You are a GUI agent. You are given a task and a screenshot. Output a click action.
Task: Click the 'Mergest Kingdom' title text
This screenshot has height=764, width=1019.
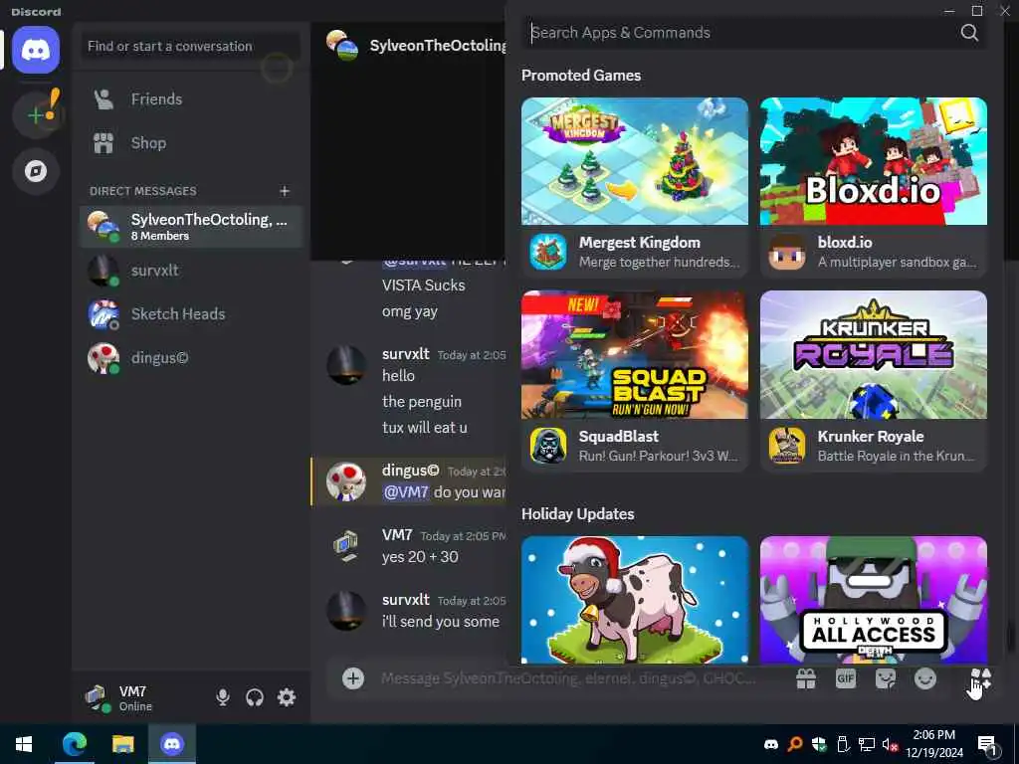[x=640, y=243]
